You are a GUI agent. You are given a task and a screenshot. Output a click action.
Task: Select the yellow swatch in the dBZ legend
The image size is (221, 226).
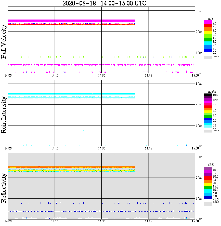click(x=208, y=184)
